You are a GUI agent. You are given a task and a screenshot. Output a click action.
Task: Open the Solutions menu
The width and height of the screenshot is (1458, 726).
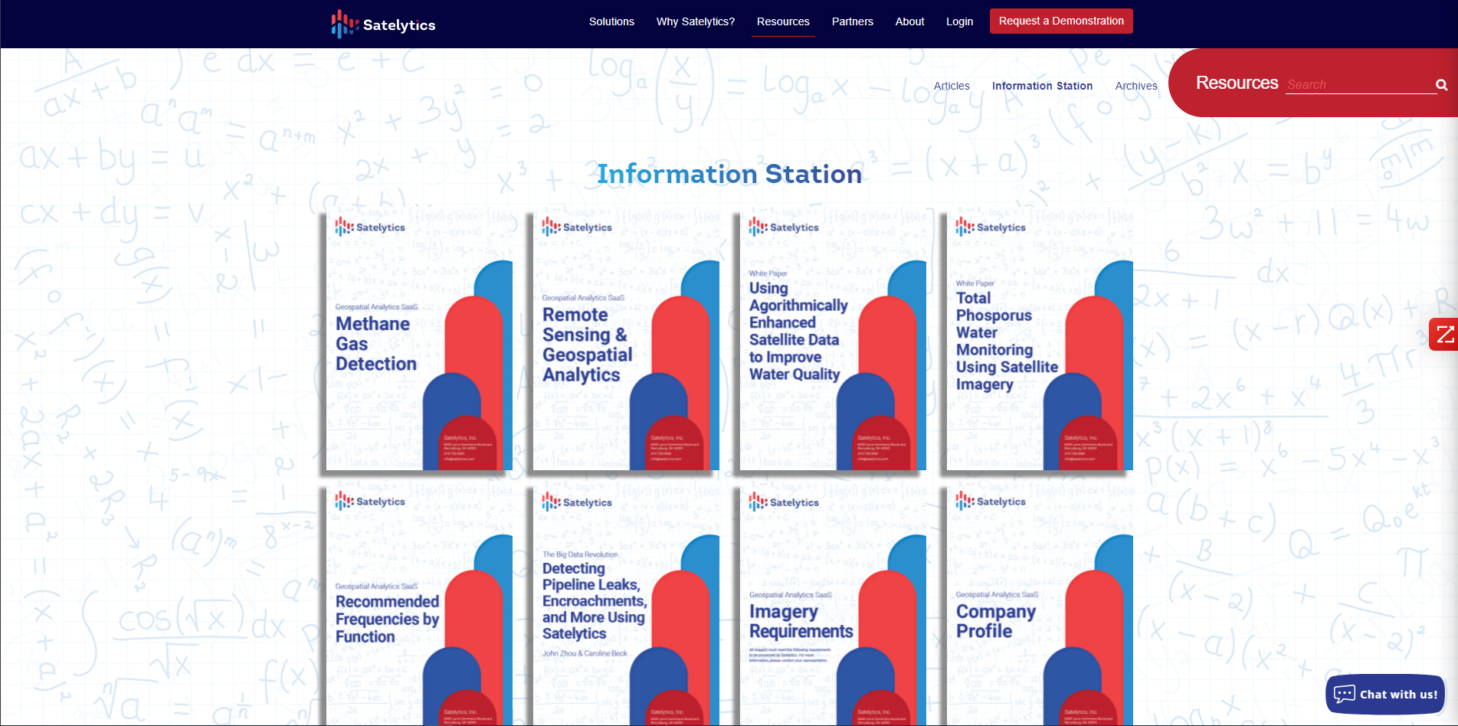point(611,21)
